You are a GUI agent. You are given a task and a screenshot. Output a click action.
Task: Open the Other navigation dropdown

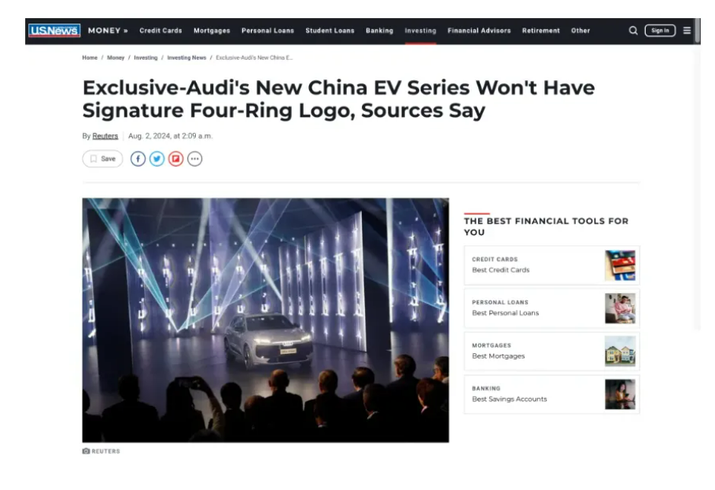click(580, 31)
